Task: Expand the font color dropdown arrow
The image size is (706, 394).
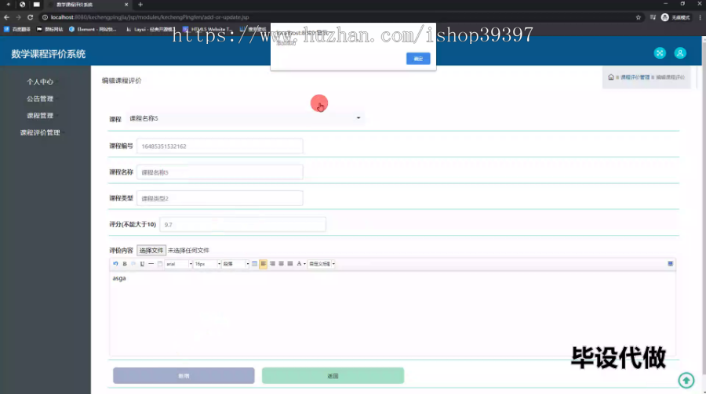Action: tap(305, 264)
